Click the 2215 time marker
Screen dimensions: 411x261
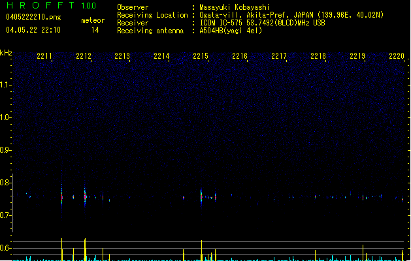(x=201, y=56)
